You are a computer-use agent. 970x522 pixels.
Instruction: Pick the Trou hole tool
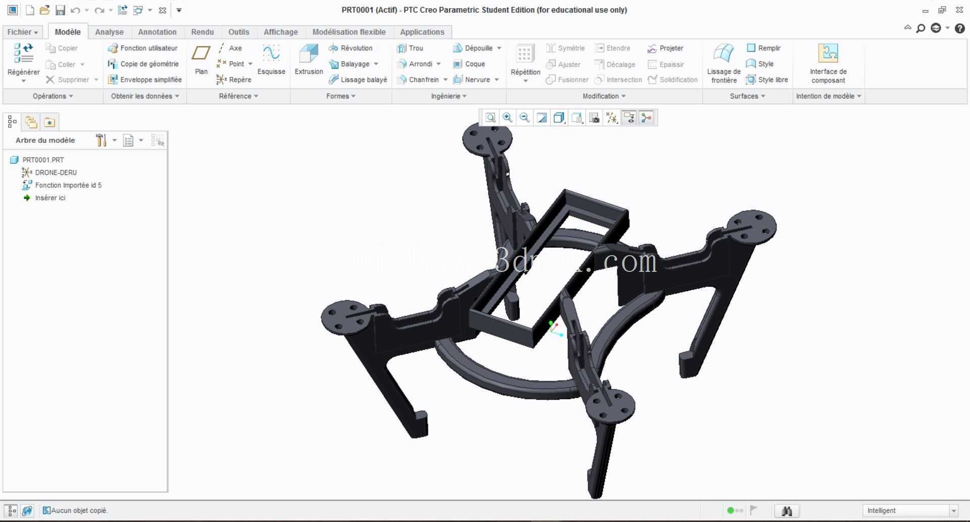[410, 48]
